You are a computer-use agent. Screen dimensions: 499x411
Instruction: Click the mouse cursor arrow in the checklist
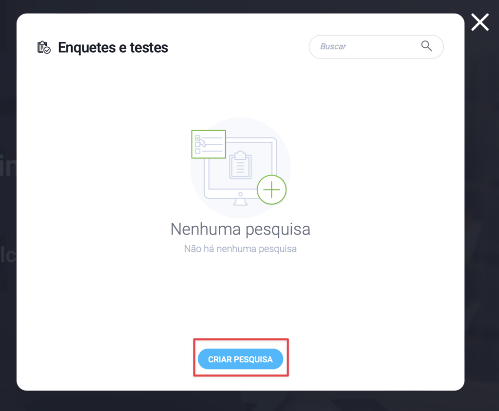coord(203,142)
